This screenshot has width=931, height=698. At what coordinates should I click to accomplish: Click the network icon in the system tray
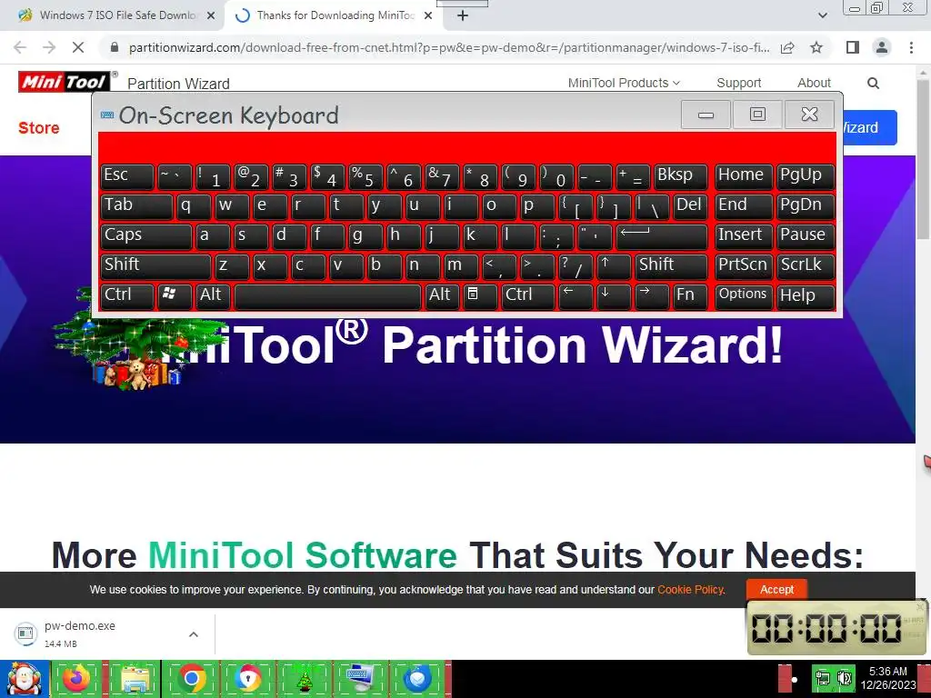[823, 678]
